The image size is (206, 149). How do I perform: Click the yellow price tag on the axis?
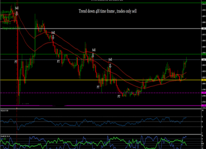[x=204, y=80]
